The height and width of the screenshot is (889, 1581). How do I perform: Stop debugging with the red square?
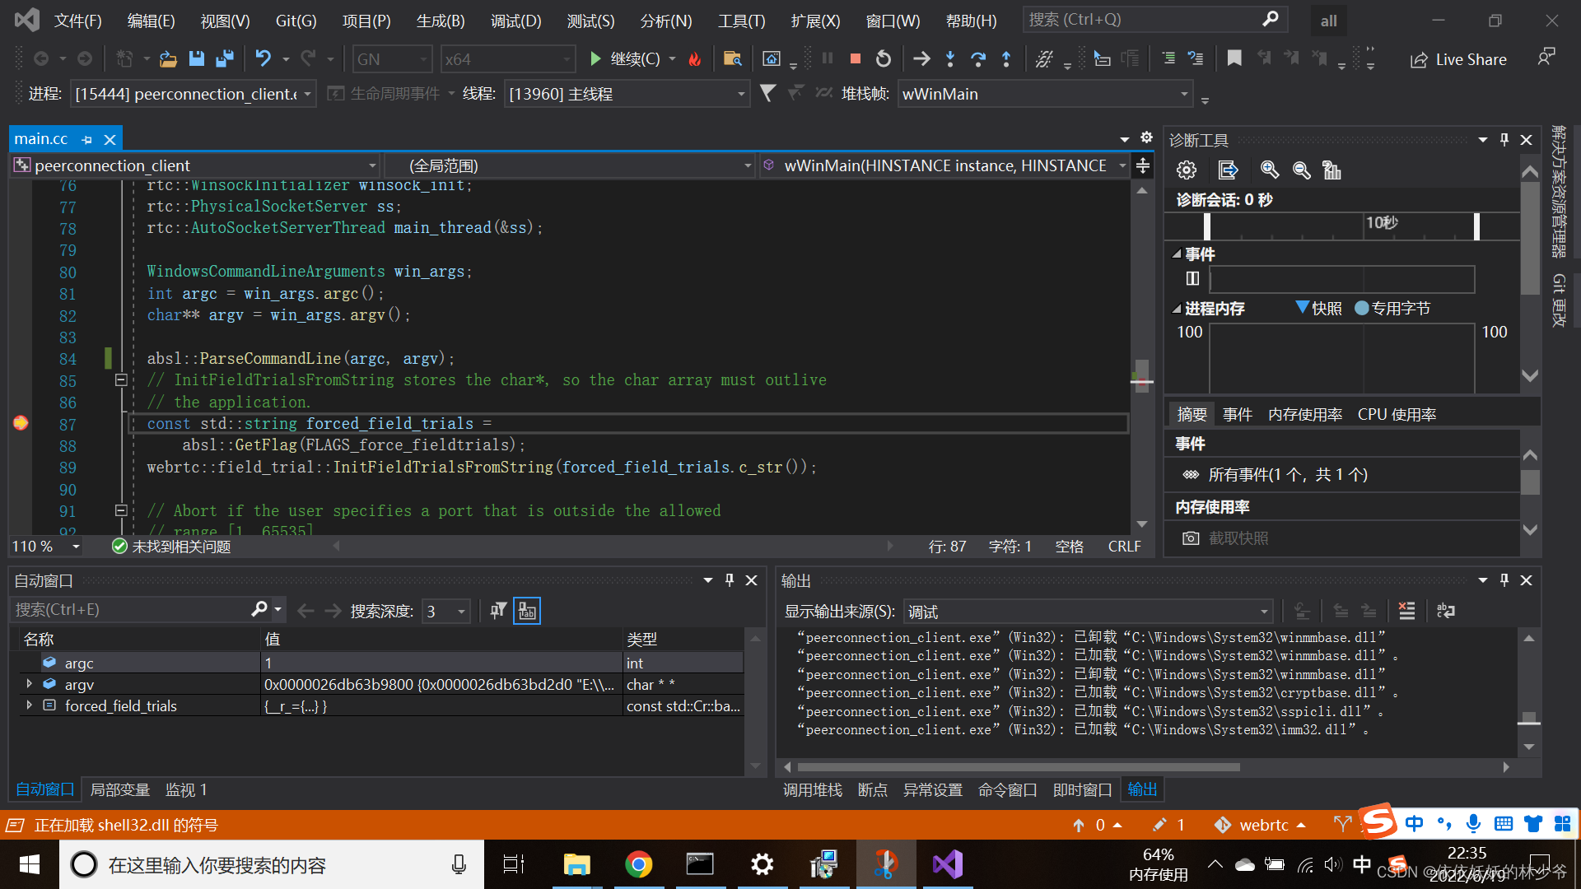click(856, 58)
